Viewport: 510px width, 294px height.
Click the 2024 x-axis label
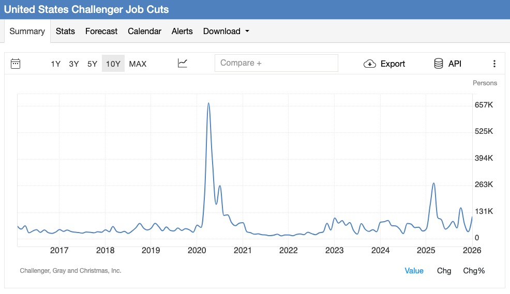pos(381,251)
